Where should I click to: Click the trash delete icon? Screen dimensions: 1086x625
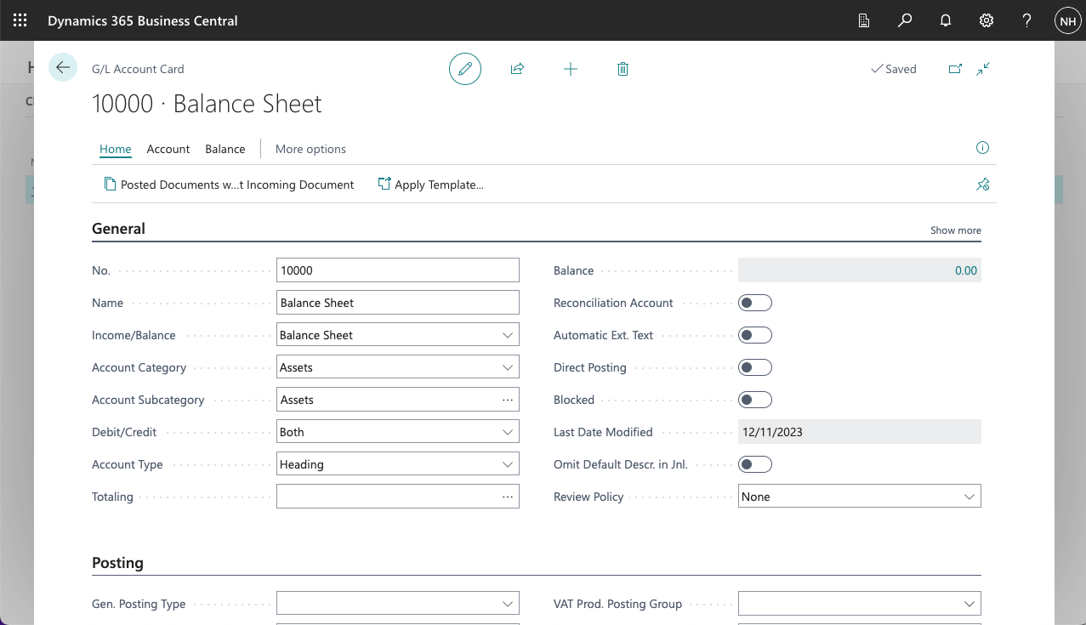(623, 69)
